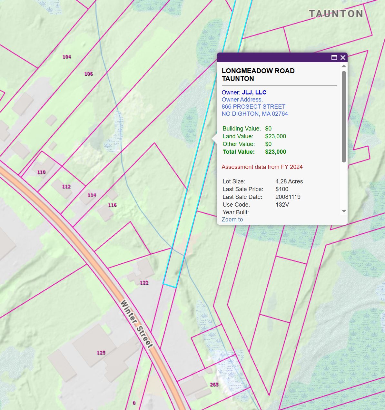385x410 pixels.
Task: Select the parcel labeled 265
Action: 214,385
